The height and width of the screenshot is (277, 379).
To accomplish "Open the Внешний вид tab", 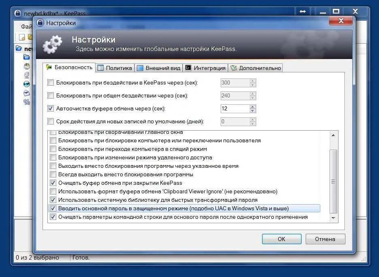I will coord(159,68).
